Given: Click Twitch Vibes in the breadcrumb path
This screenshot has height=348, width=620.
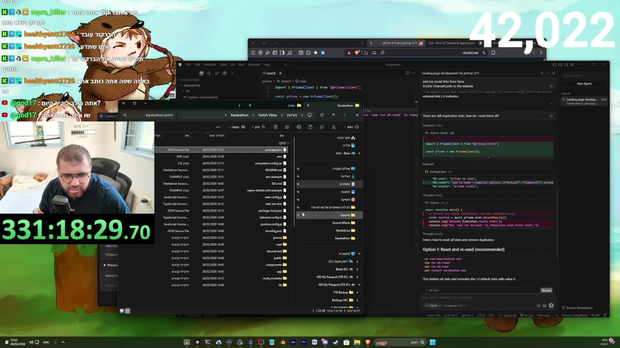Looking at the screenshot, I should 267,115.
